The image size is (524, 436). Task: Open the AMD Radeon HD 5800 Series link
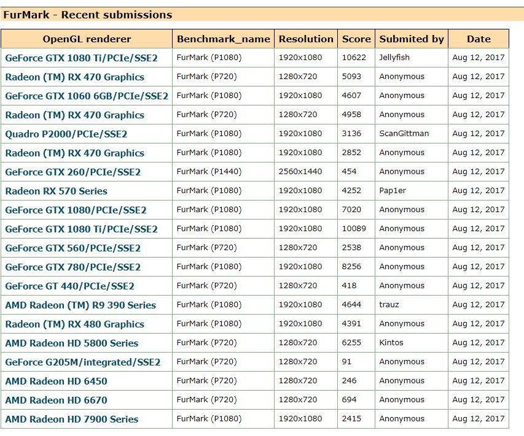[71, 343]
